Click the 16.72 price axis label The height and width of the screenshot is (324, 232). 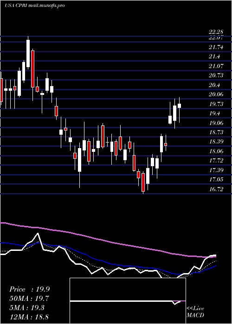click(x=216, y=189)
